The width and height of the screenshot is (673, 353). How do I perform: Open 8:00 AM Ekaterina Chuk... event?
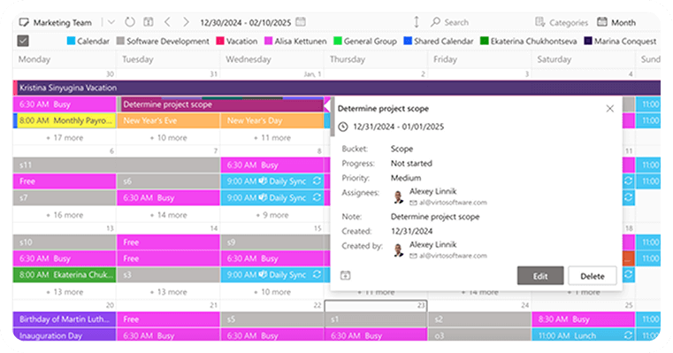(x=65, y=274)
